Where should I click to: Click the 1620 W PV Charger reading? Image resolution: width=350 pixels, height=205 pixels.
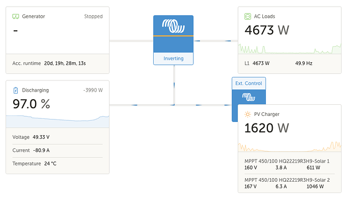click(267, 128)
